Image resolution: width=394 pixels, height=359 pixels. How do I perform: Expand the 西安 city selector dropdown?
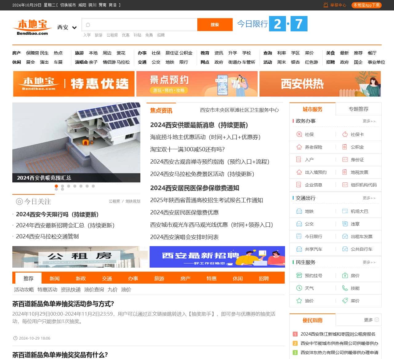point(67,27)
